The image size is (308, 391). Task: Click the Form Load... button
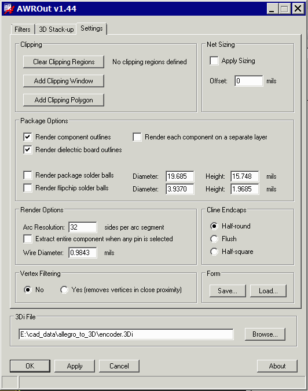(268, 291)
